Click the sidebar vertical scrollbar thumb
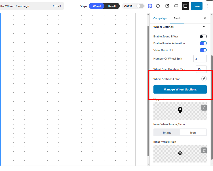This screenshot has width=213, height=171. 212,107
